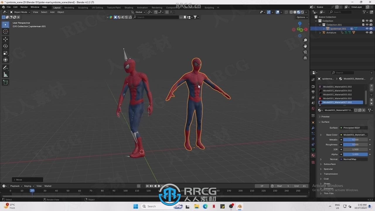Open the Modifiers wrench tab
The image size is (375, 211).
(x=313, y=128)
